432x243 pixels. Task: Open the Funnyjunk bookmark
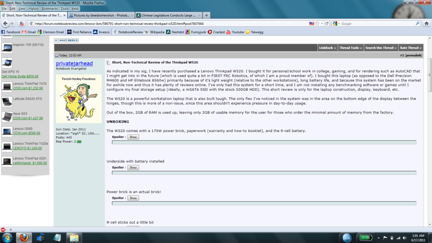tap(196, 32)
